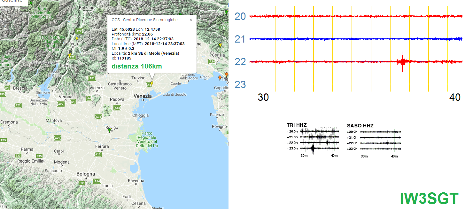Image resolution: width=465 pixels, height=209 pixels.
Task: Click the locality '2 km SE di Meolo (Venezia)'
Action: click(x=153, y=53)
